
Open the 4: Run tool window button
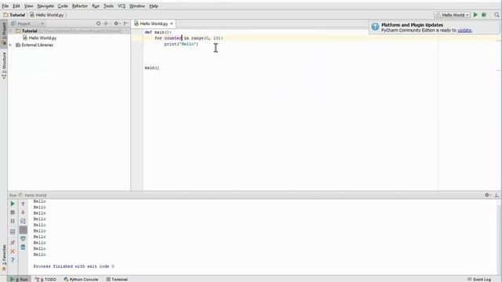click(19, 279)
